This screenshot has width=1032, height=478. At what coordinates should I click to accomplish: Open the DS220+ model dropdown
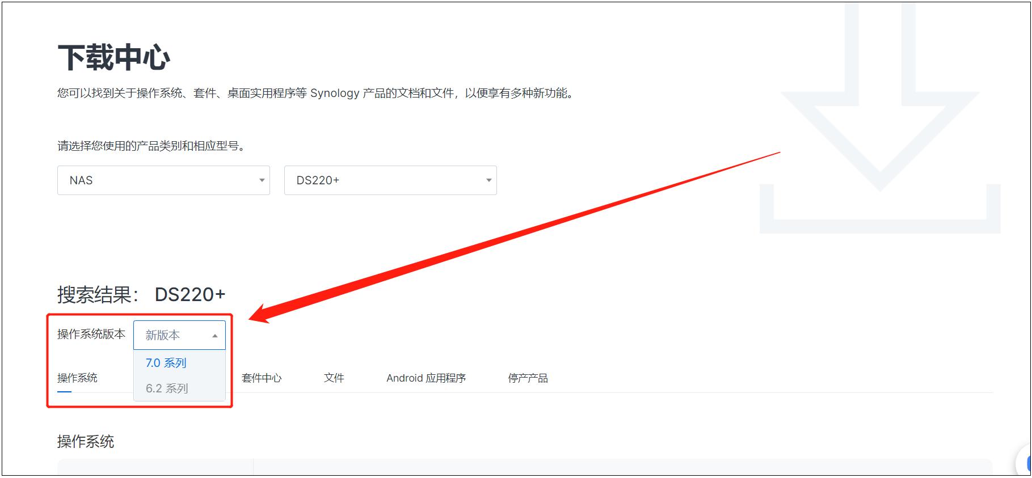pyautogui.click(x=390, y=180)
